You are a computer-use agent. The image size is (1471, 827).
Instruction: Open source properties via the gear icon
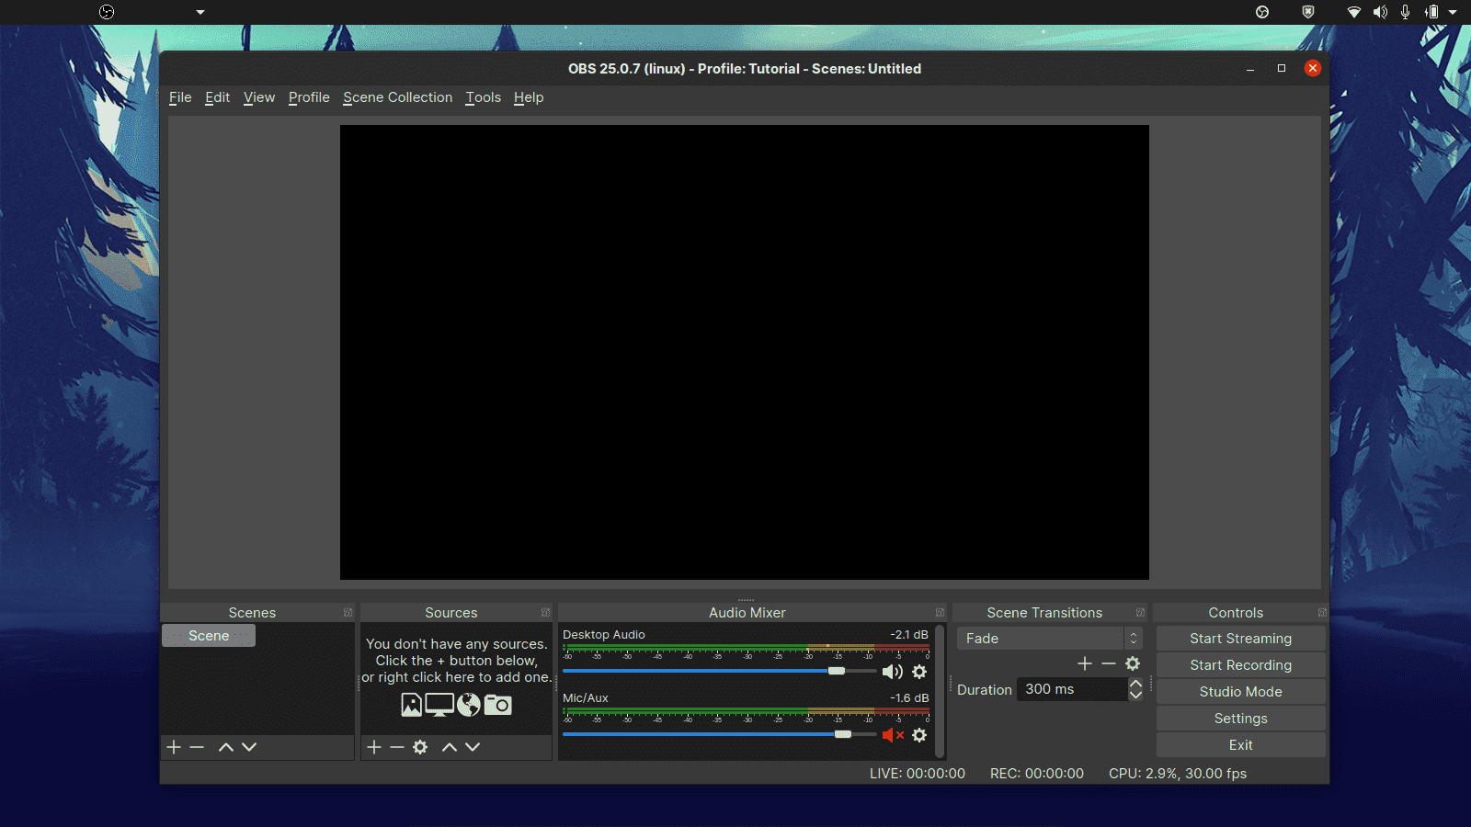(x=420, y=747)
